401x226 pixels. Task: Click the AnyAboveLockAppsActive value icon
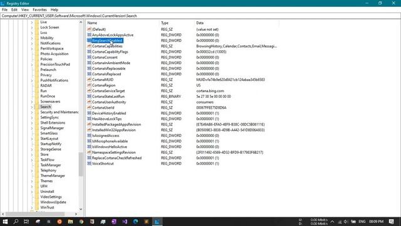pyautogui.click(x=89, y=35)
